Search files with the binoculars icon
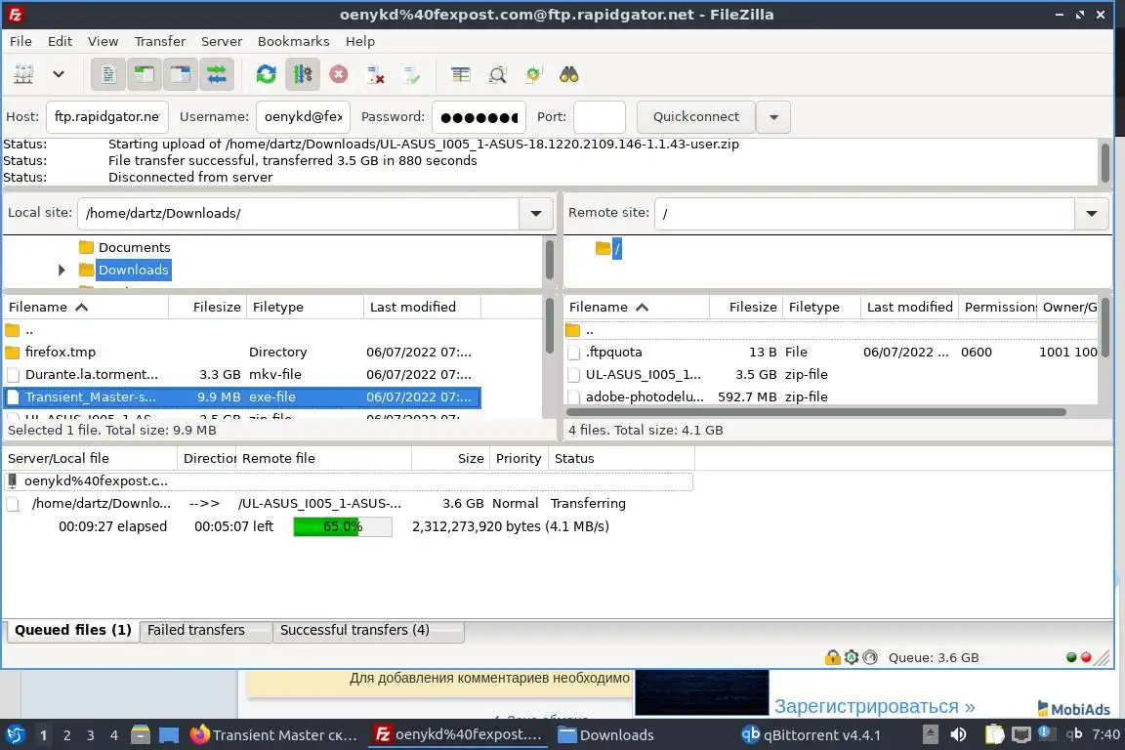Screen dimensions: 1125x750 [569, 74]
